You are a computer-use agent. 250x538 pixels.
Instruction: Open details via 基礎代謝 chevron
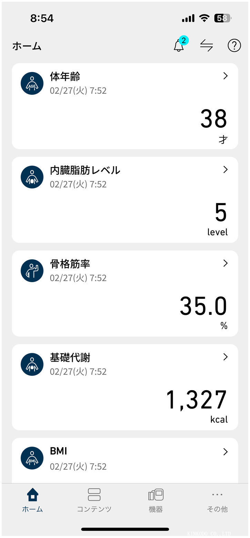226,357
